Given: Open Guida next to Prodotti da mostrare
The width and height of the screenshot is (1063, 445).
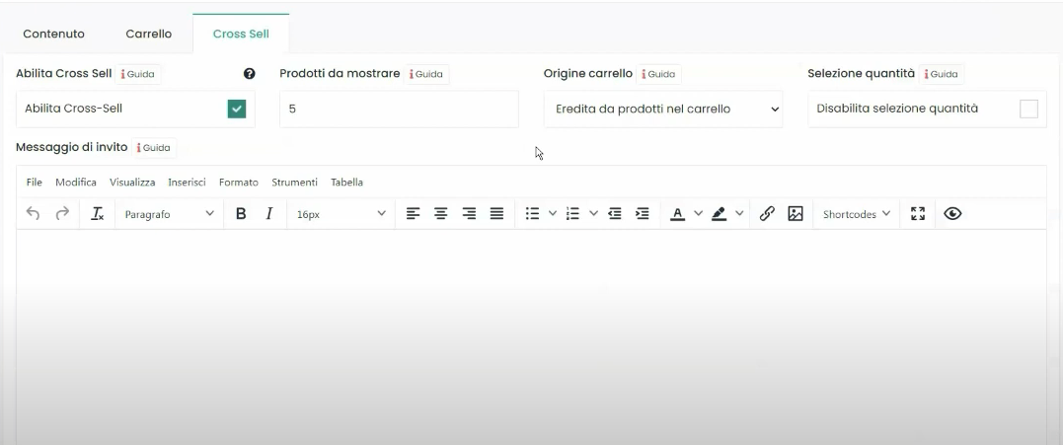Looking at the screenshot, I should [x=426, y=74].
